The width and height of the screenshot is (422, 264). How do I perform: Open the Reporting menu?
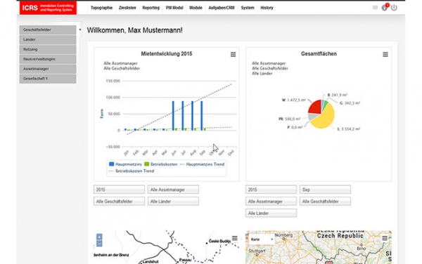click(x=151, y=8)
